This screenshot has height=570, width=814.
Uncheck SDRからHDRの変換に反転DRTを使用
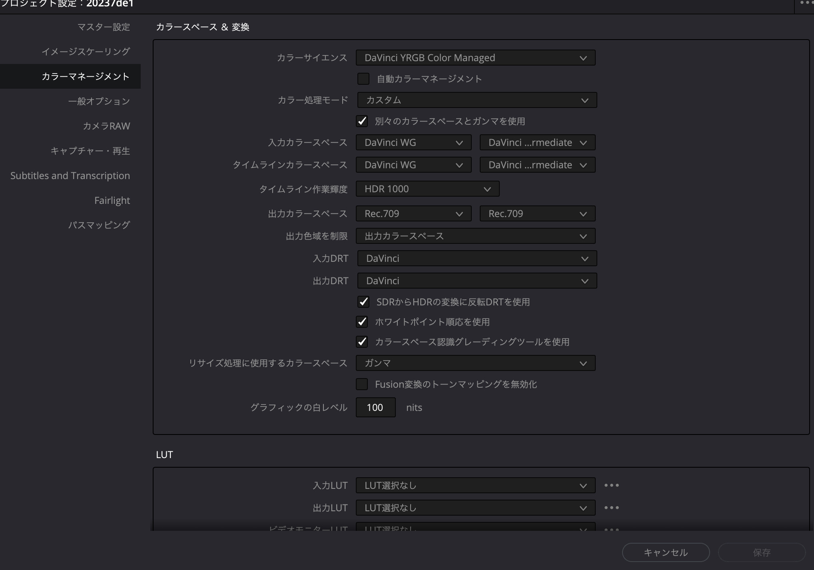tap(363, 302)
